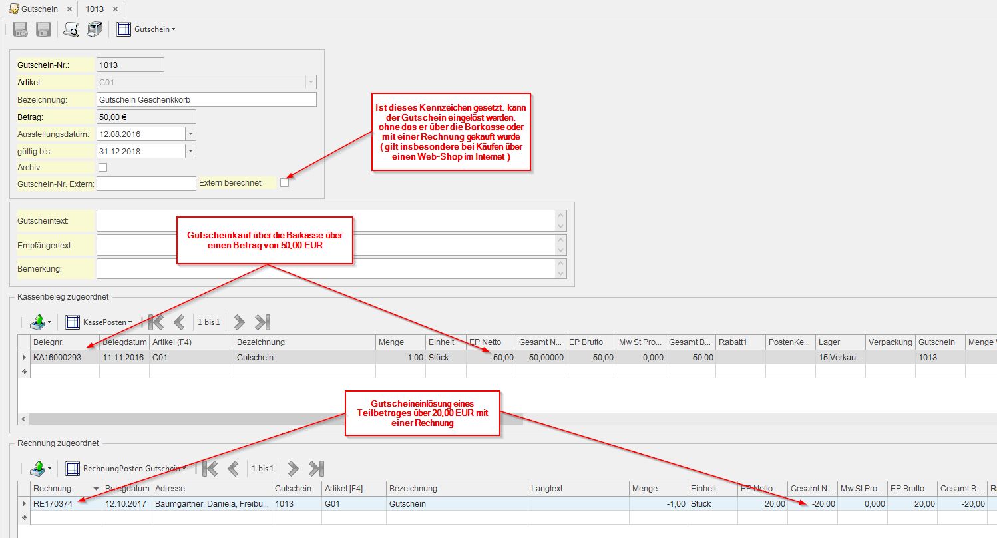Viewport: 997px width, 538px height.
Task: Select the address cell Baumgartner, Daniela, Freibu...
Action: 212,504
